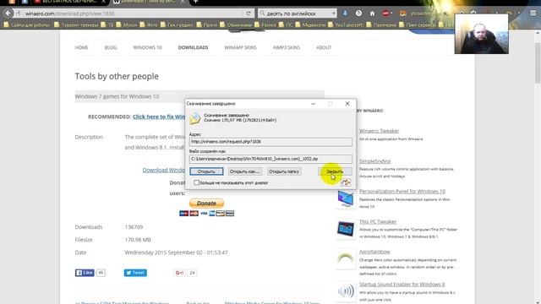The height and width of the screenshot is (304, 541).
Task: Open DOWNLOADS navigation item
Action: point(194,47)
